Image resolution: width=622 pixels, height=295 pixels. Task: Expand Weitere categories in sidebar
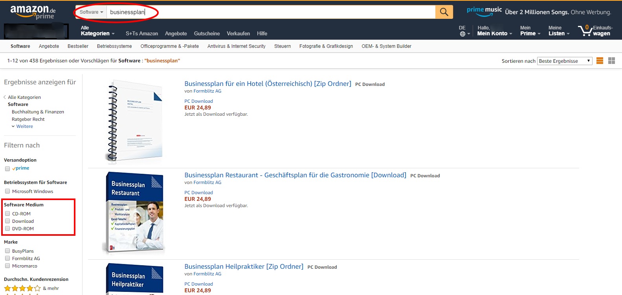[24, 126]
